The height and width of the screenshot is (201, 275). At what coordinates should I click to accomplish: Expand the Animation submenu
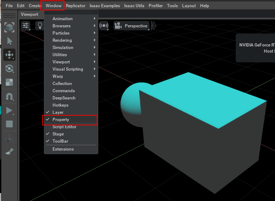(71, 19)
